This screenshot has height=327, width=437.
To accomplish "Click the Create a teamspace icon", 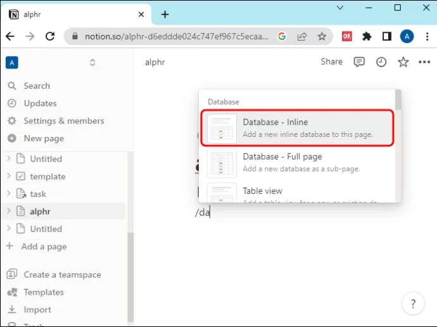I will point(11,274).
